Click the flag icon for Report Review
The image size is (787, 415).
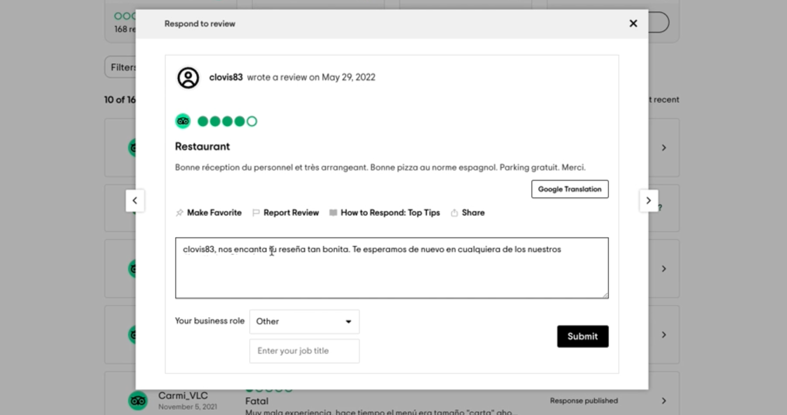coord(256,213)
